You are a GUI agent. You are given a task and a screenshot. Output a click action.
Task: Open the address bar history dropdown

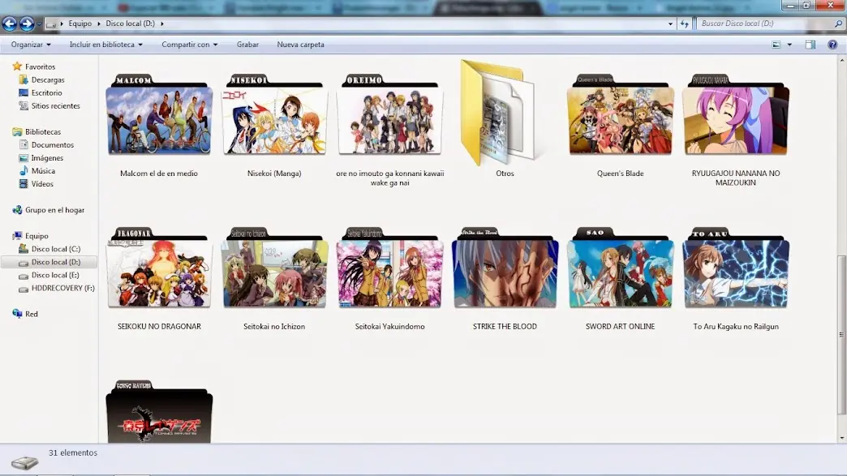670,24
